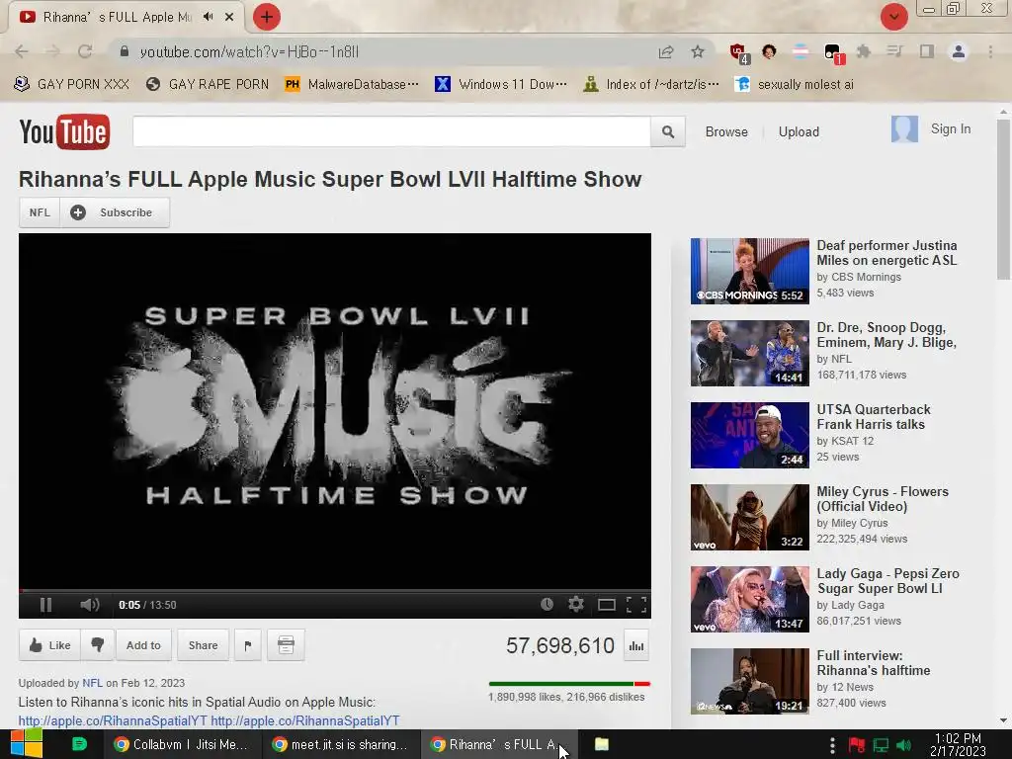Image resolution: width=1012 pixels, height=759 pixels.
Task: Share this page icon in address bar
Action: 665,51
